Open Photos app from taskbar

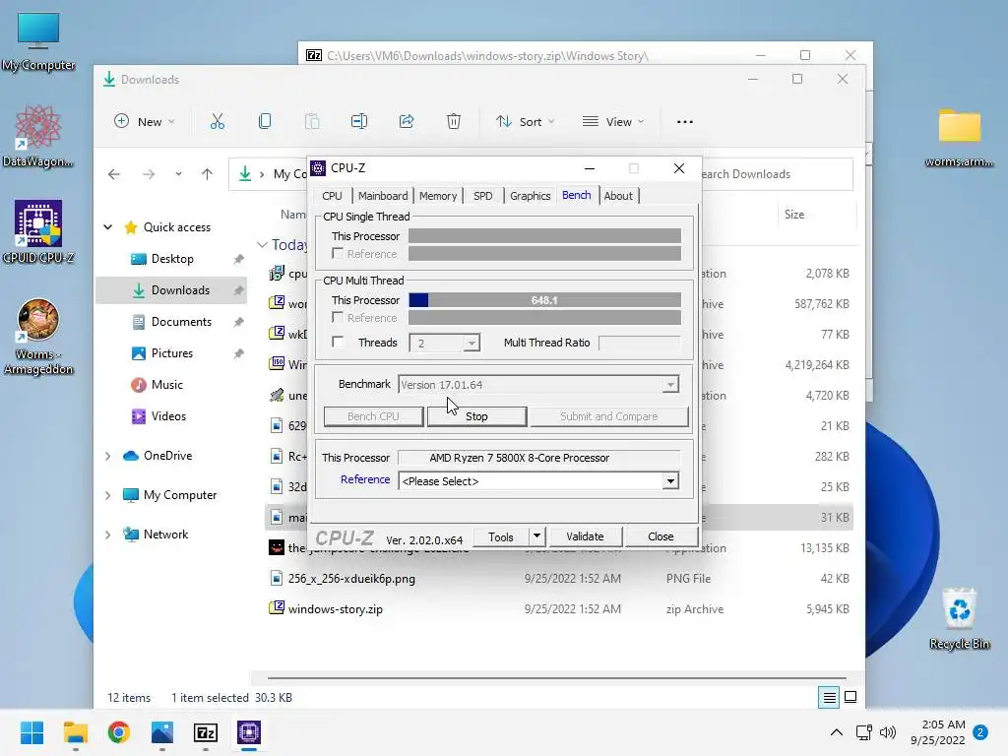click(x=162, y=732)
